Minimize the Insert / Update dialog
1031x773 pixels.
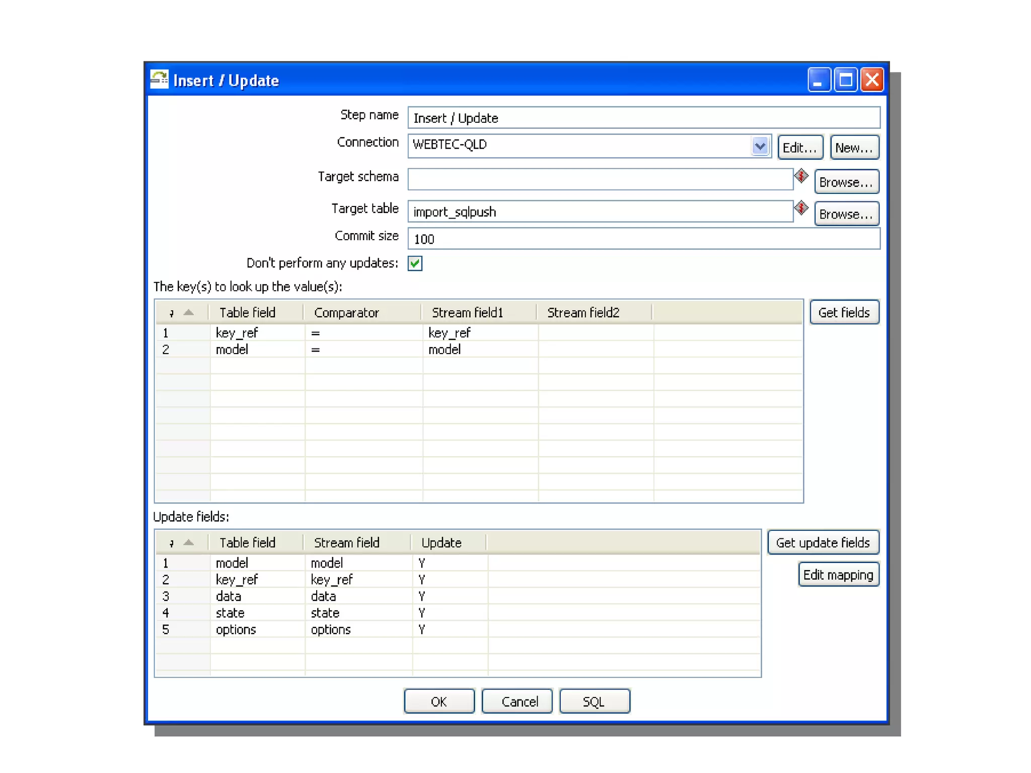819,80
